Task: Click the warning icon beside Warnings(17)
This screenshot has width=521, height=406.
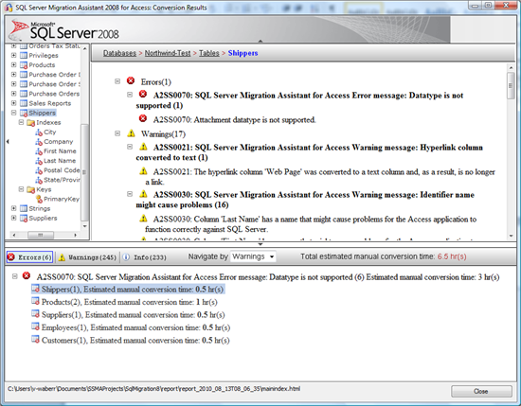Action: coord(132,133)
